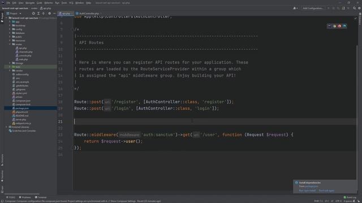362x203 pixels.
Task: Open the user account dropdown icon
Action: [x=295, y=8]
